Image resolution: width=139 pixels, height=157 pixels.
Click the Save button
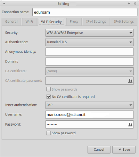pos(124,150)
